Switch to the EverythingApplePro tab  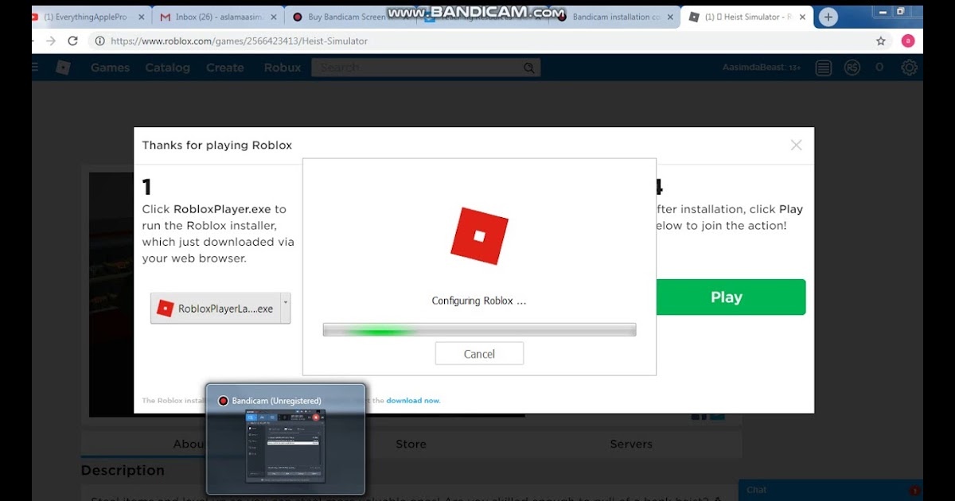tap(88, 17)
